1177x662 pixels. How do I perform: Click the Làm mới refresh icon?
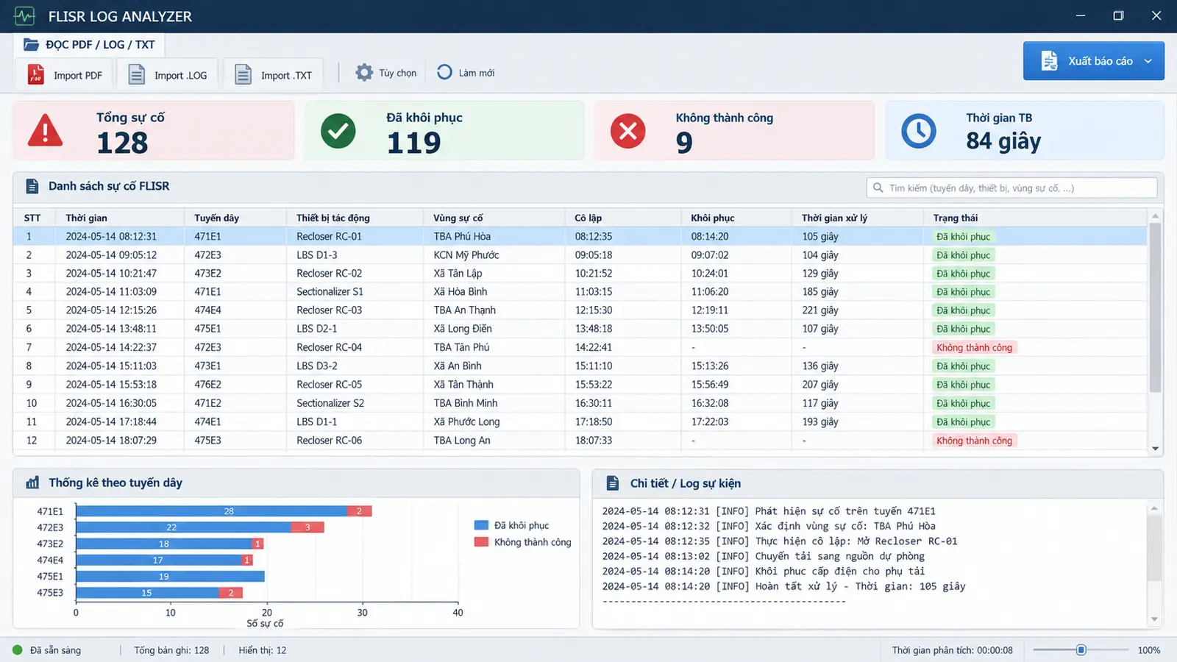click(x=444, y=72)
